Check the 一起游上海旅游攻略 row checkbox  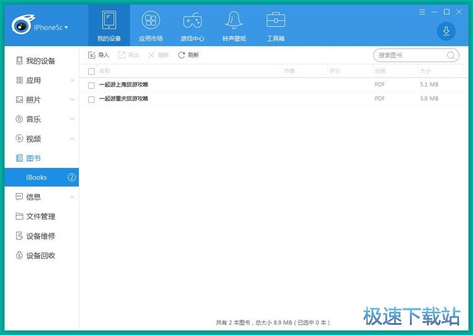[x=91, y=85]
